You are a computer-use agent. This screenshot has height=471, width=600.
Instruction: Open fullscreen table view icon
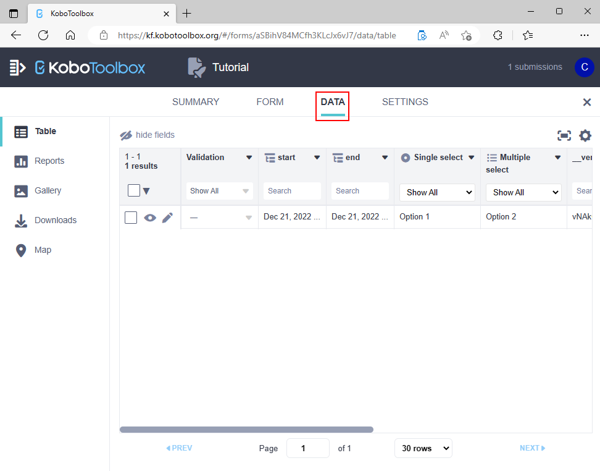tap(564, 136)
